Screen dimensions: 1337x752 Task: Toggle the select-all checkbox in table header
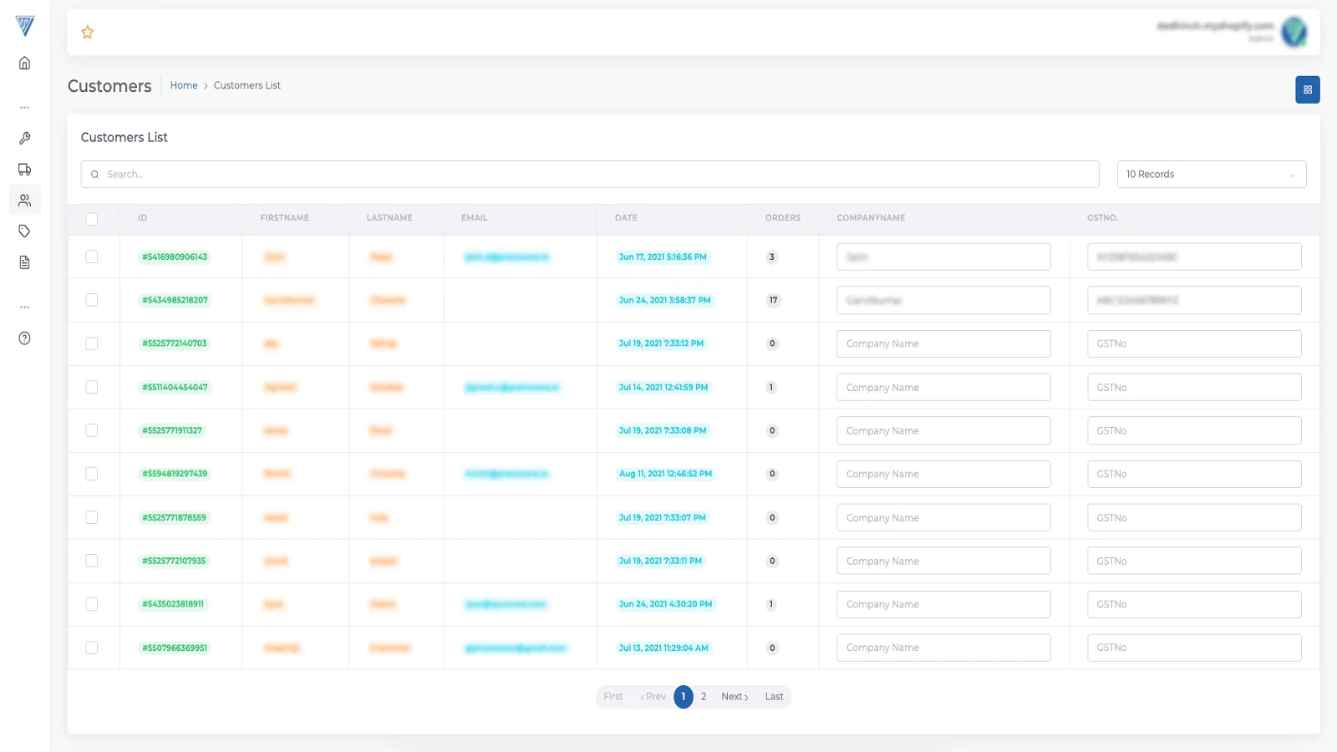pyautogui.click(x=92, y=219)
